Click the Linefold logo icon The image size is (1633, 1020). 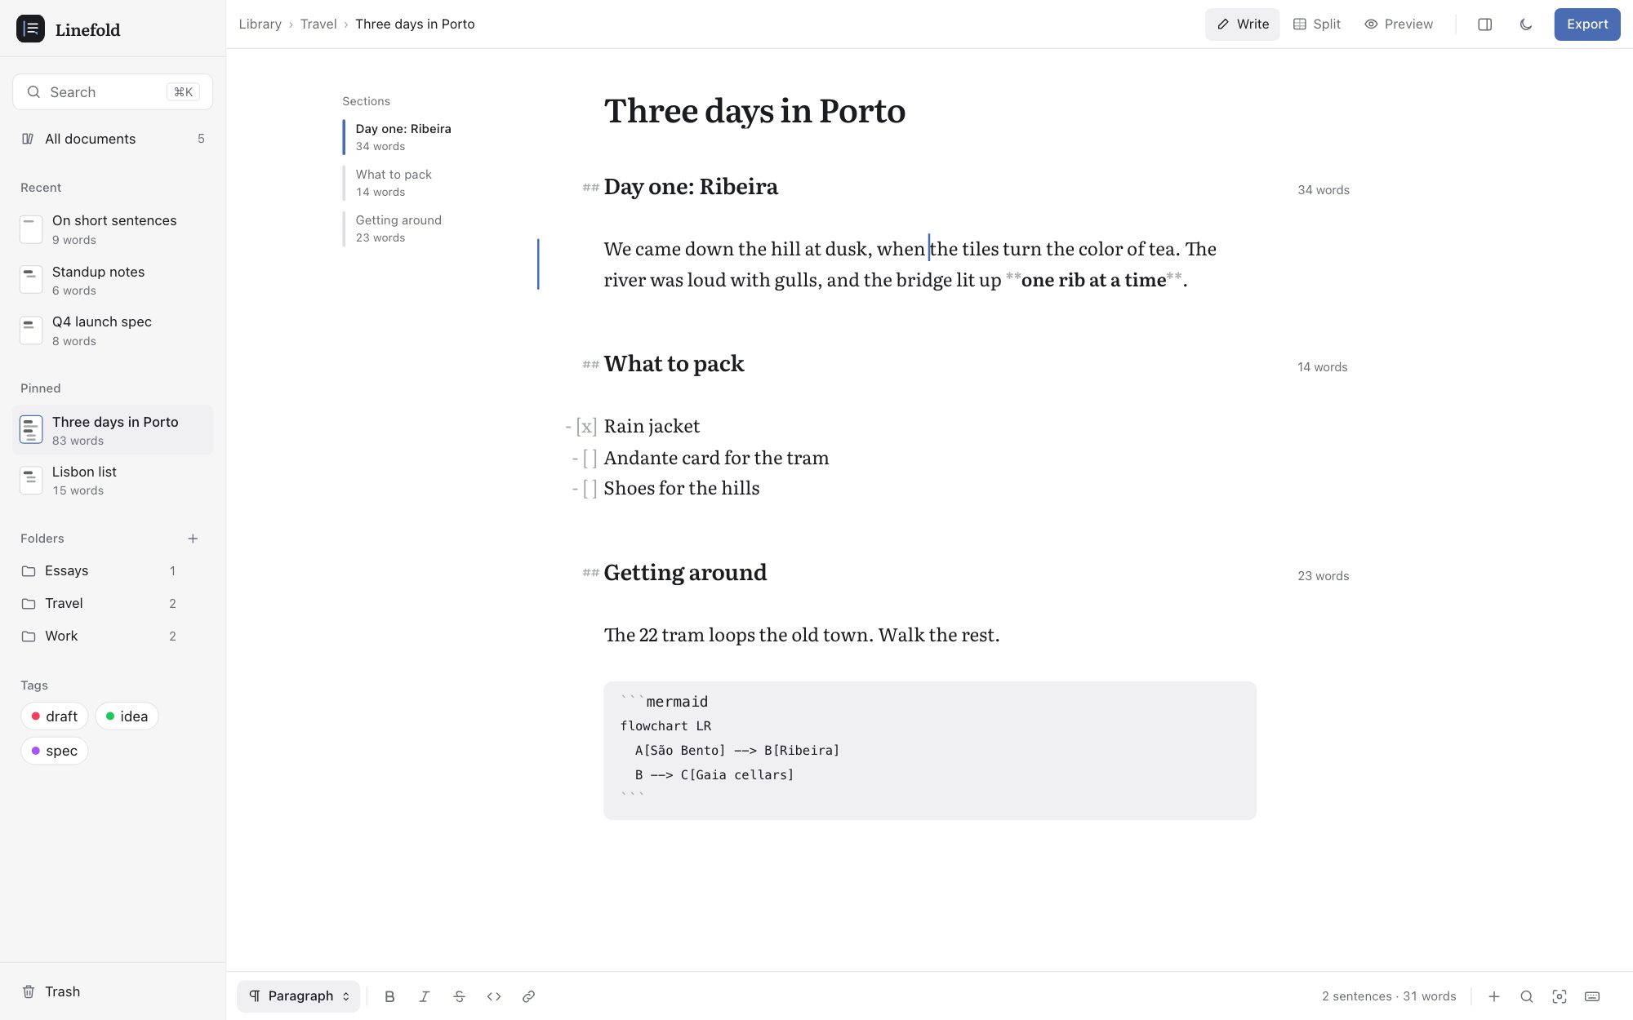31,29
